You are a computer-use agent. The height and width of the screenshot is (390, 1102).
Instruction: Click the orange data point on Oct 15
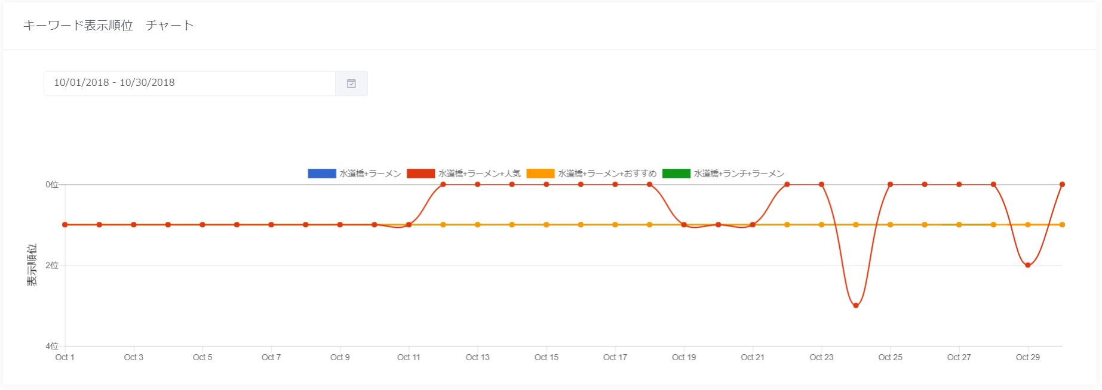pyautogui.click(x=547, y=225)
